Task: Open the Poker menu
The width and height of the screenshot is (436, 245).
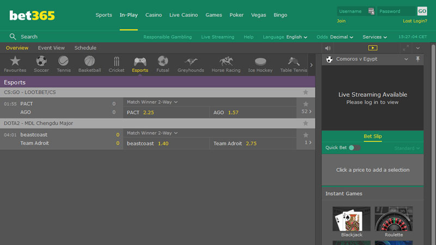Action: tap(237, 15)
